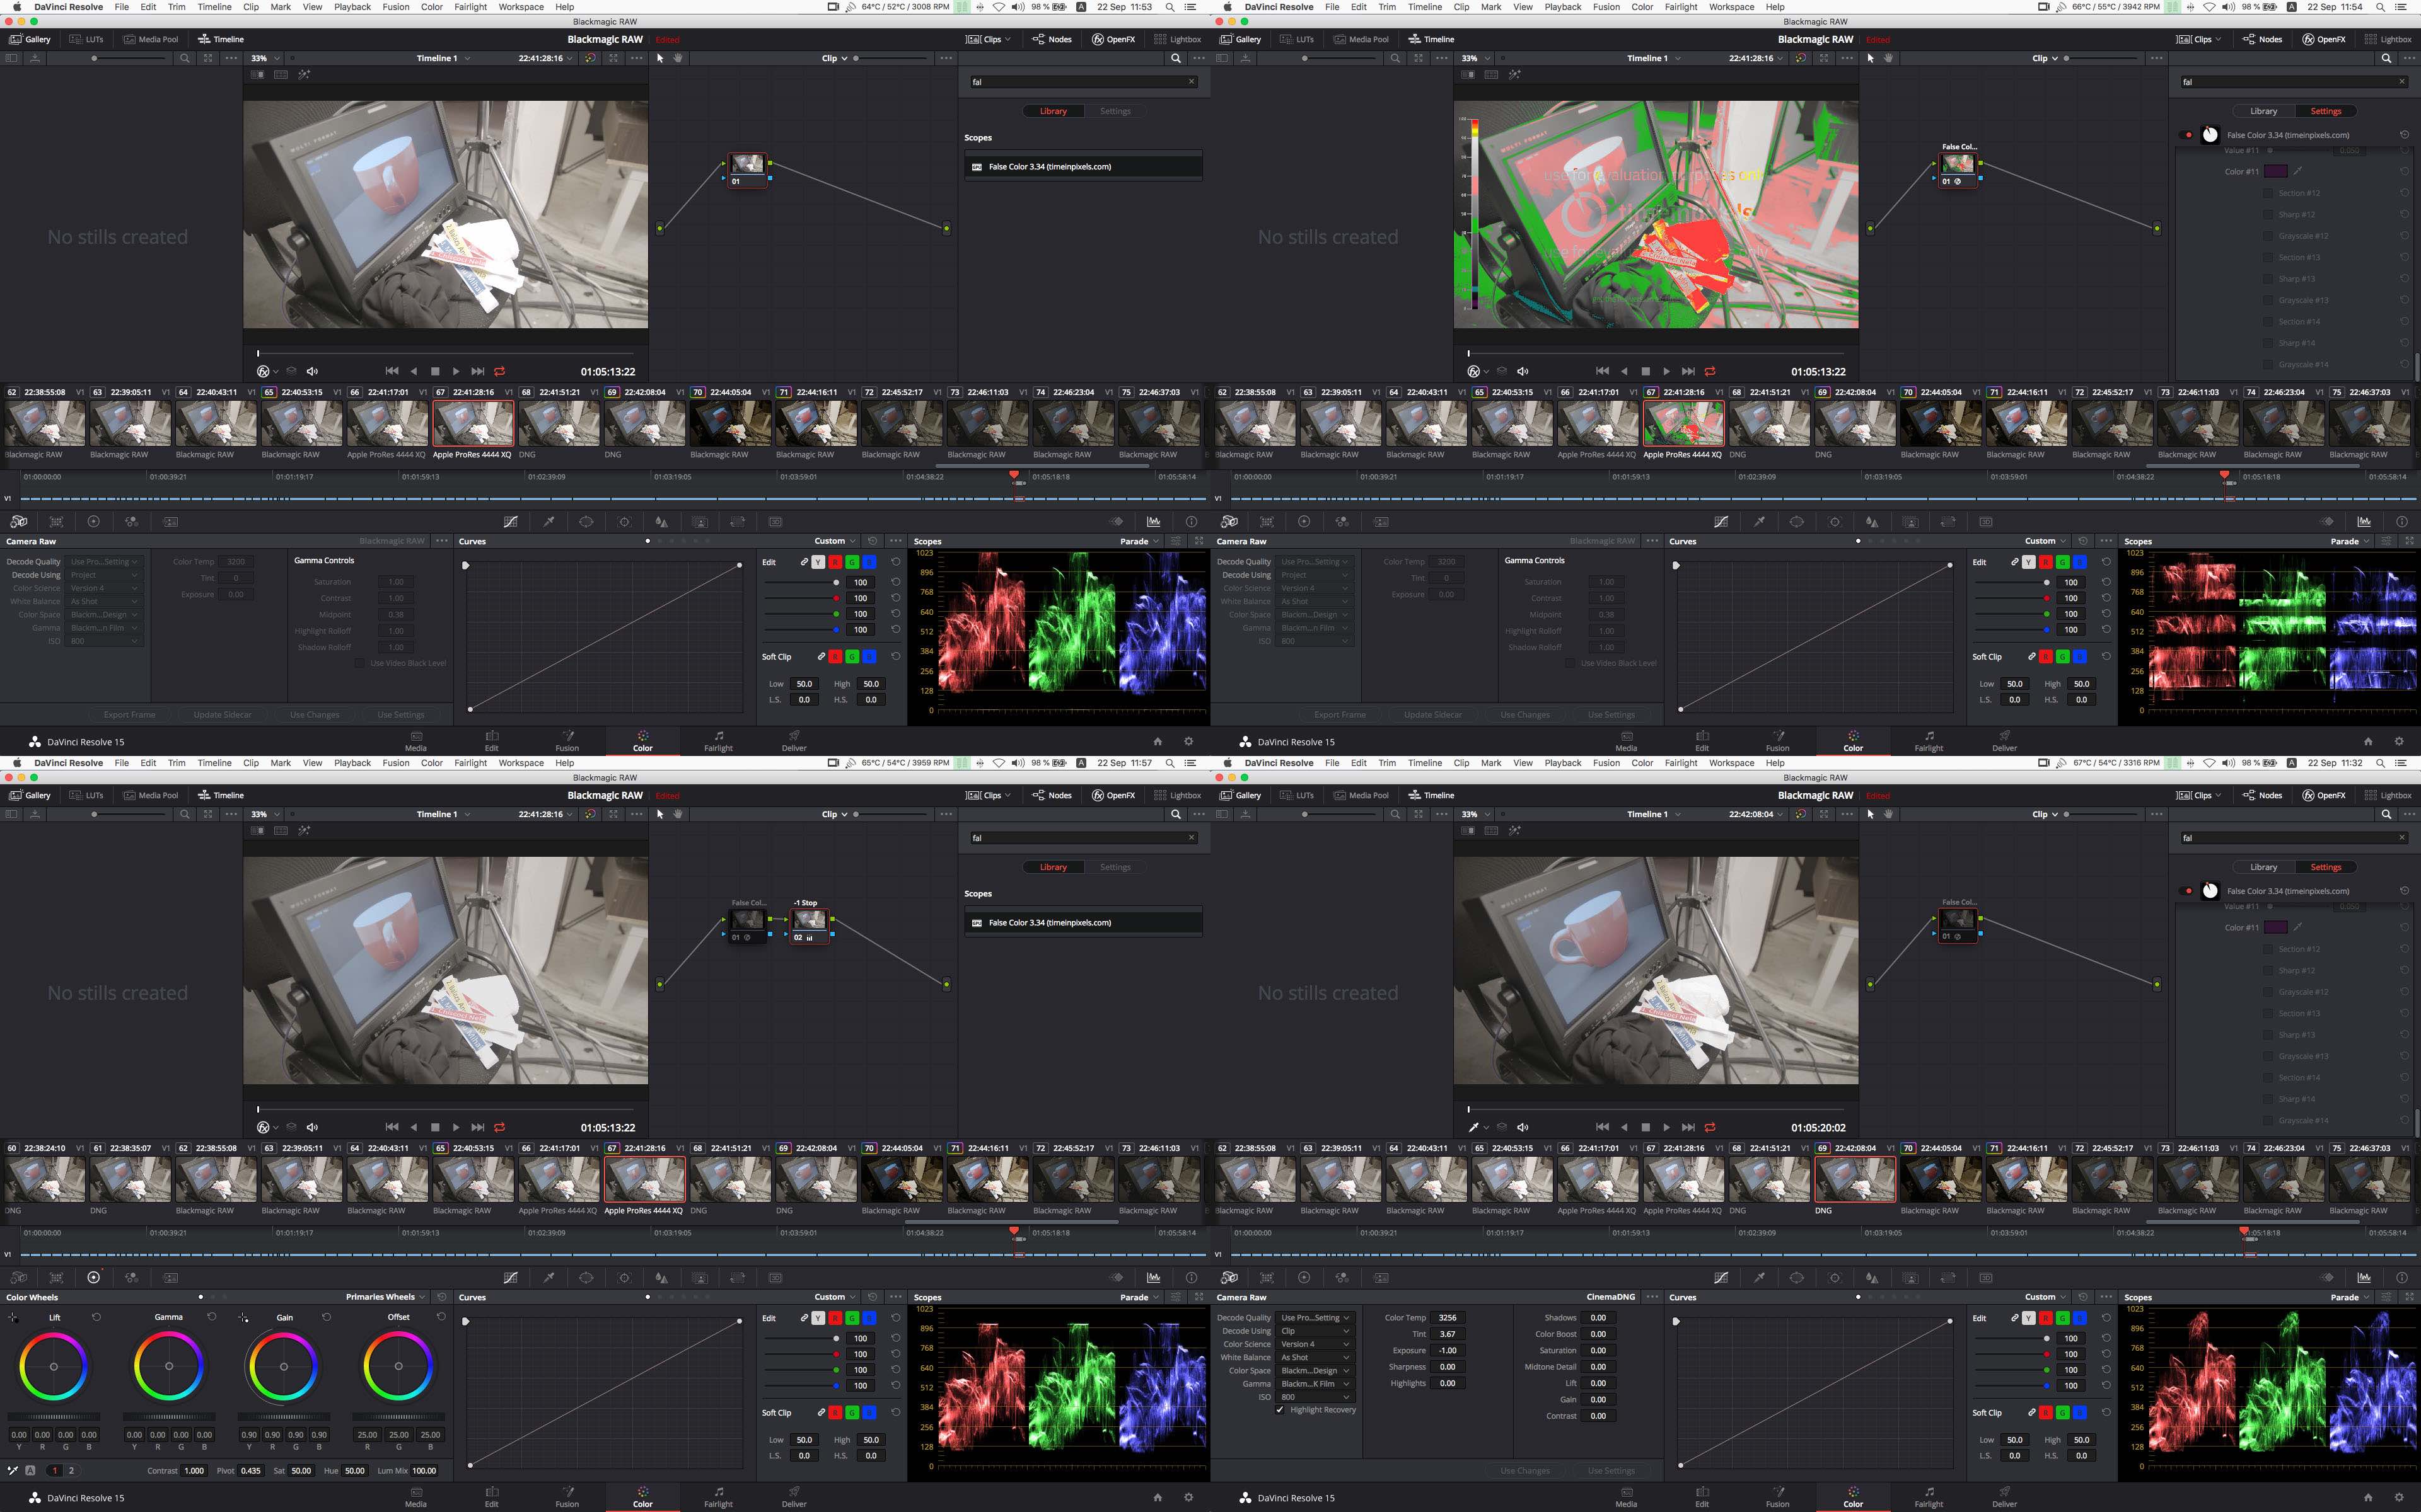
Task: Click project settings gear in top-left window
Action: point(1188,742)
